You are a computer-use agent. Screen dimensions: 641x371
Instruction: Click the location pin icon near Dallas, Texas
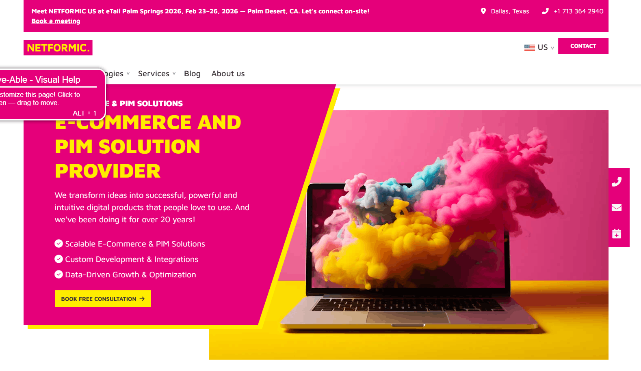pos(483,11)
